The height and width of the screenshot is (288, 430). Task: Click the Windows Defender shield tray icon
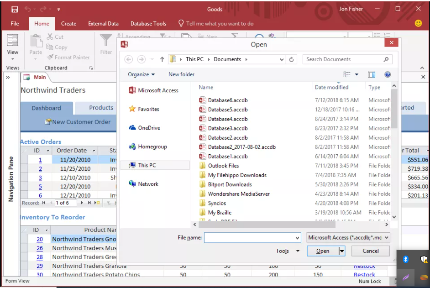(x=424, y=259)
